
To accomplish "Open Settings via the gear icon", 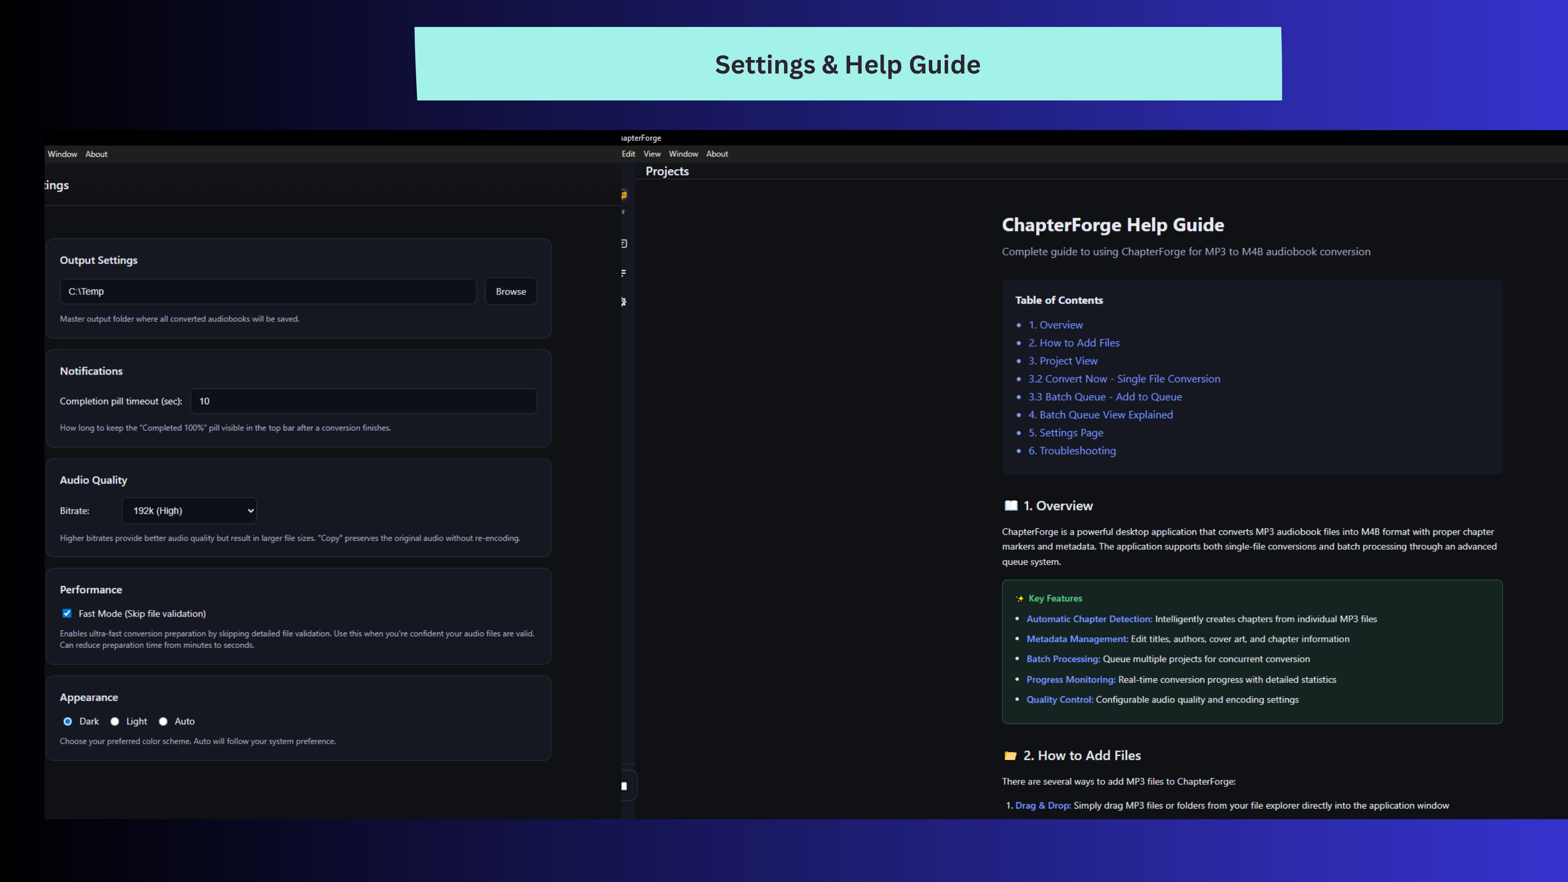I will point(624,303).
